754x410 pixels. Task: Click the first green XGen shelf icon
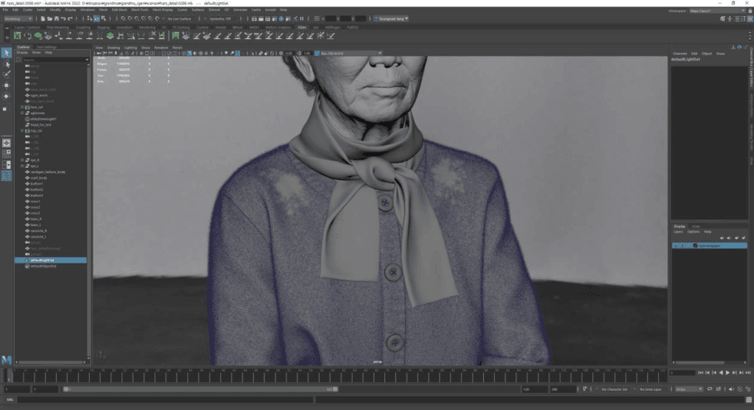pyautogui.click(x=18, y=35)
